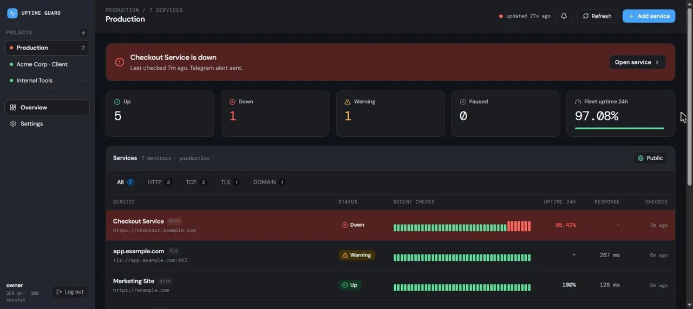This screenshot has height=309, width=693.
Task: Click the Refresh button
Action: tap(597, 16)
